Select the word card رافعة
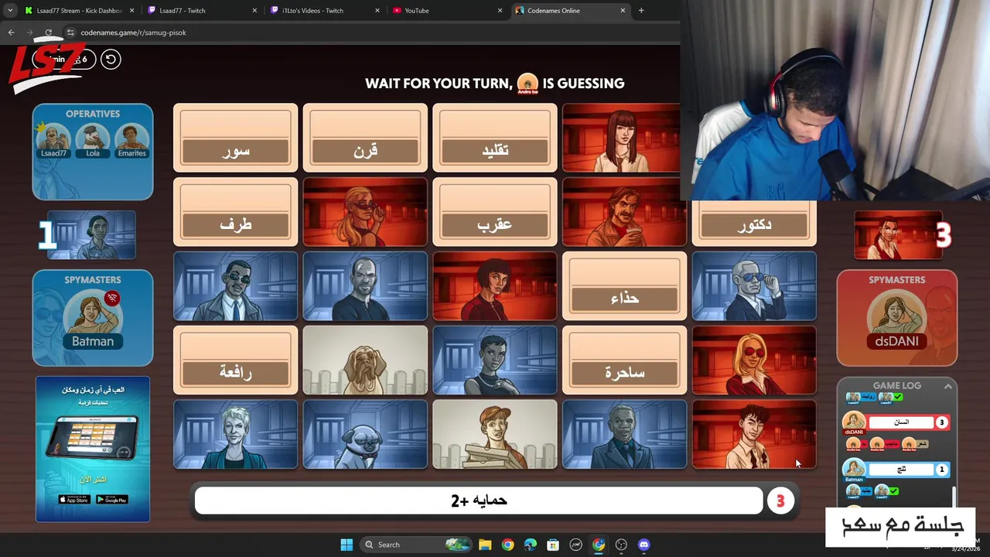The height and width of the screenshot is (557, 990). pos(235,361)
